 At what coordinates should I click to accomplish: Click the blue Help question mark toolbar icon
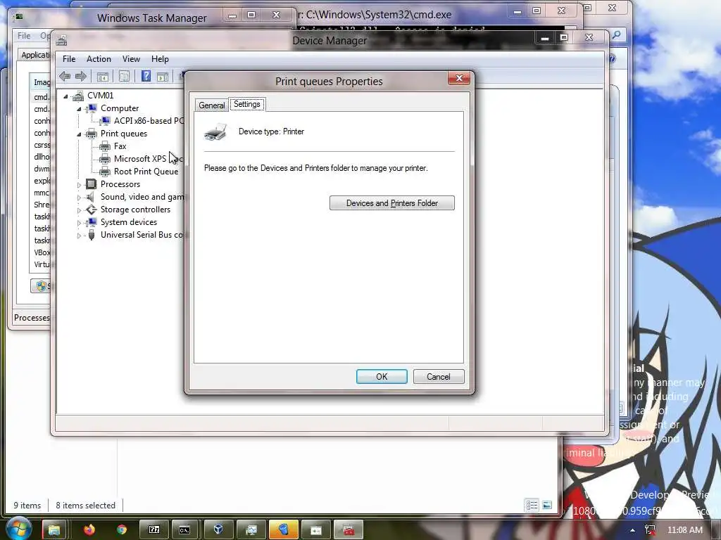146,76
